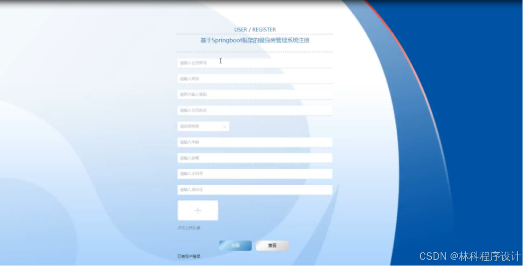The height and width of the screenshot is (266, 523).
Task: Select the ID card field 请输入身份证
Action: click(x=255, y=189)
